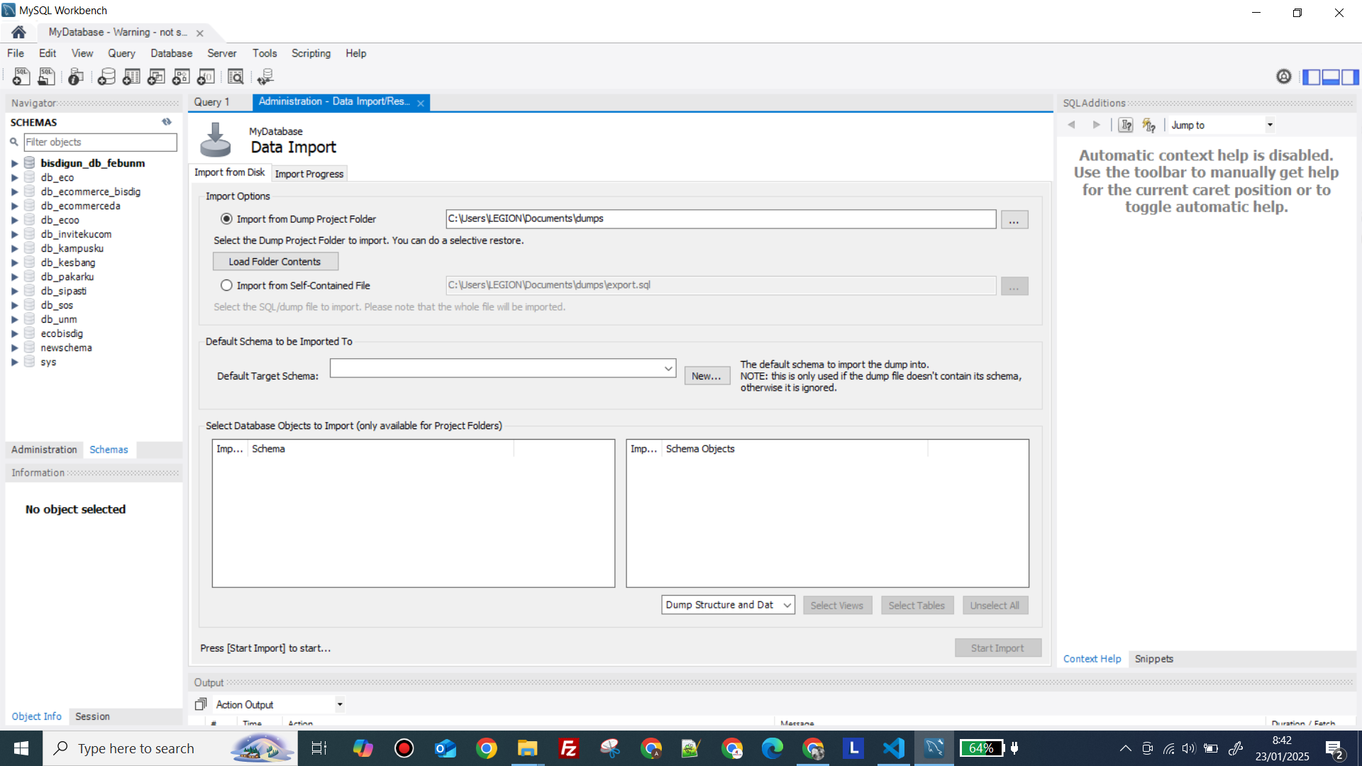
Task: Toggle the right sidebar panel visibility
Action: tap(1350, 77)
